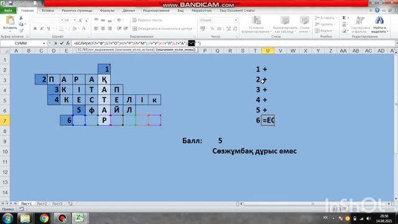The image size is (398, 224).
Task: Switch to the Formulas (Формулы) tab
Action: (x=107, y=11)
